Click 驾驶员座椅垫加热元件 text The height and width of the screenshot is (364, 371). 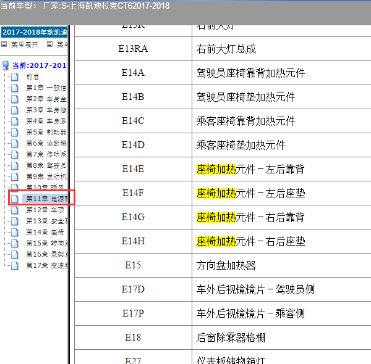[245, 97]
